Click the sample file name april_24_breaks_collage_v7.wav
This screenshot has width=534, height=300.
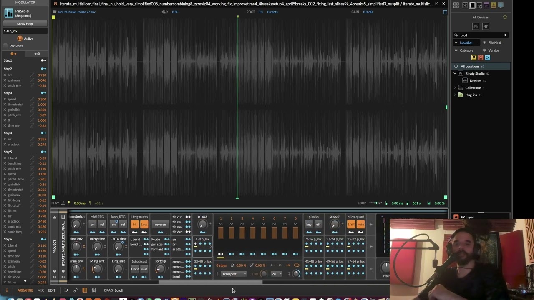[x=76, y=12]
